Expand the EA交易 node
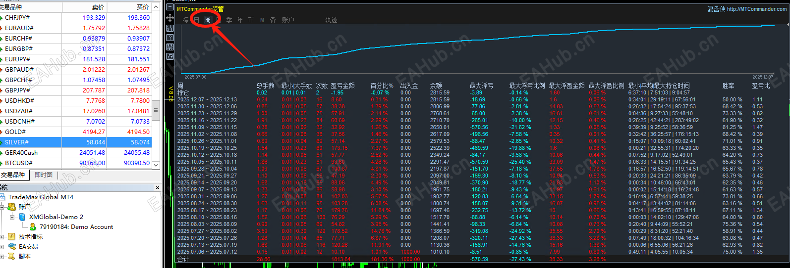Screen dimensions: 790x268 coord(2,246)
